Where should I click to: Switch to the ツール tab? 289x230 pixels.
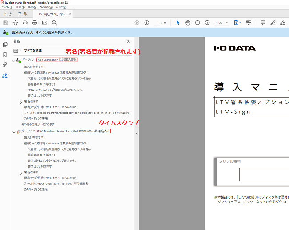point(22,14)
